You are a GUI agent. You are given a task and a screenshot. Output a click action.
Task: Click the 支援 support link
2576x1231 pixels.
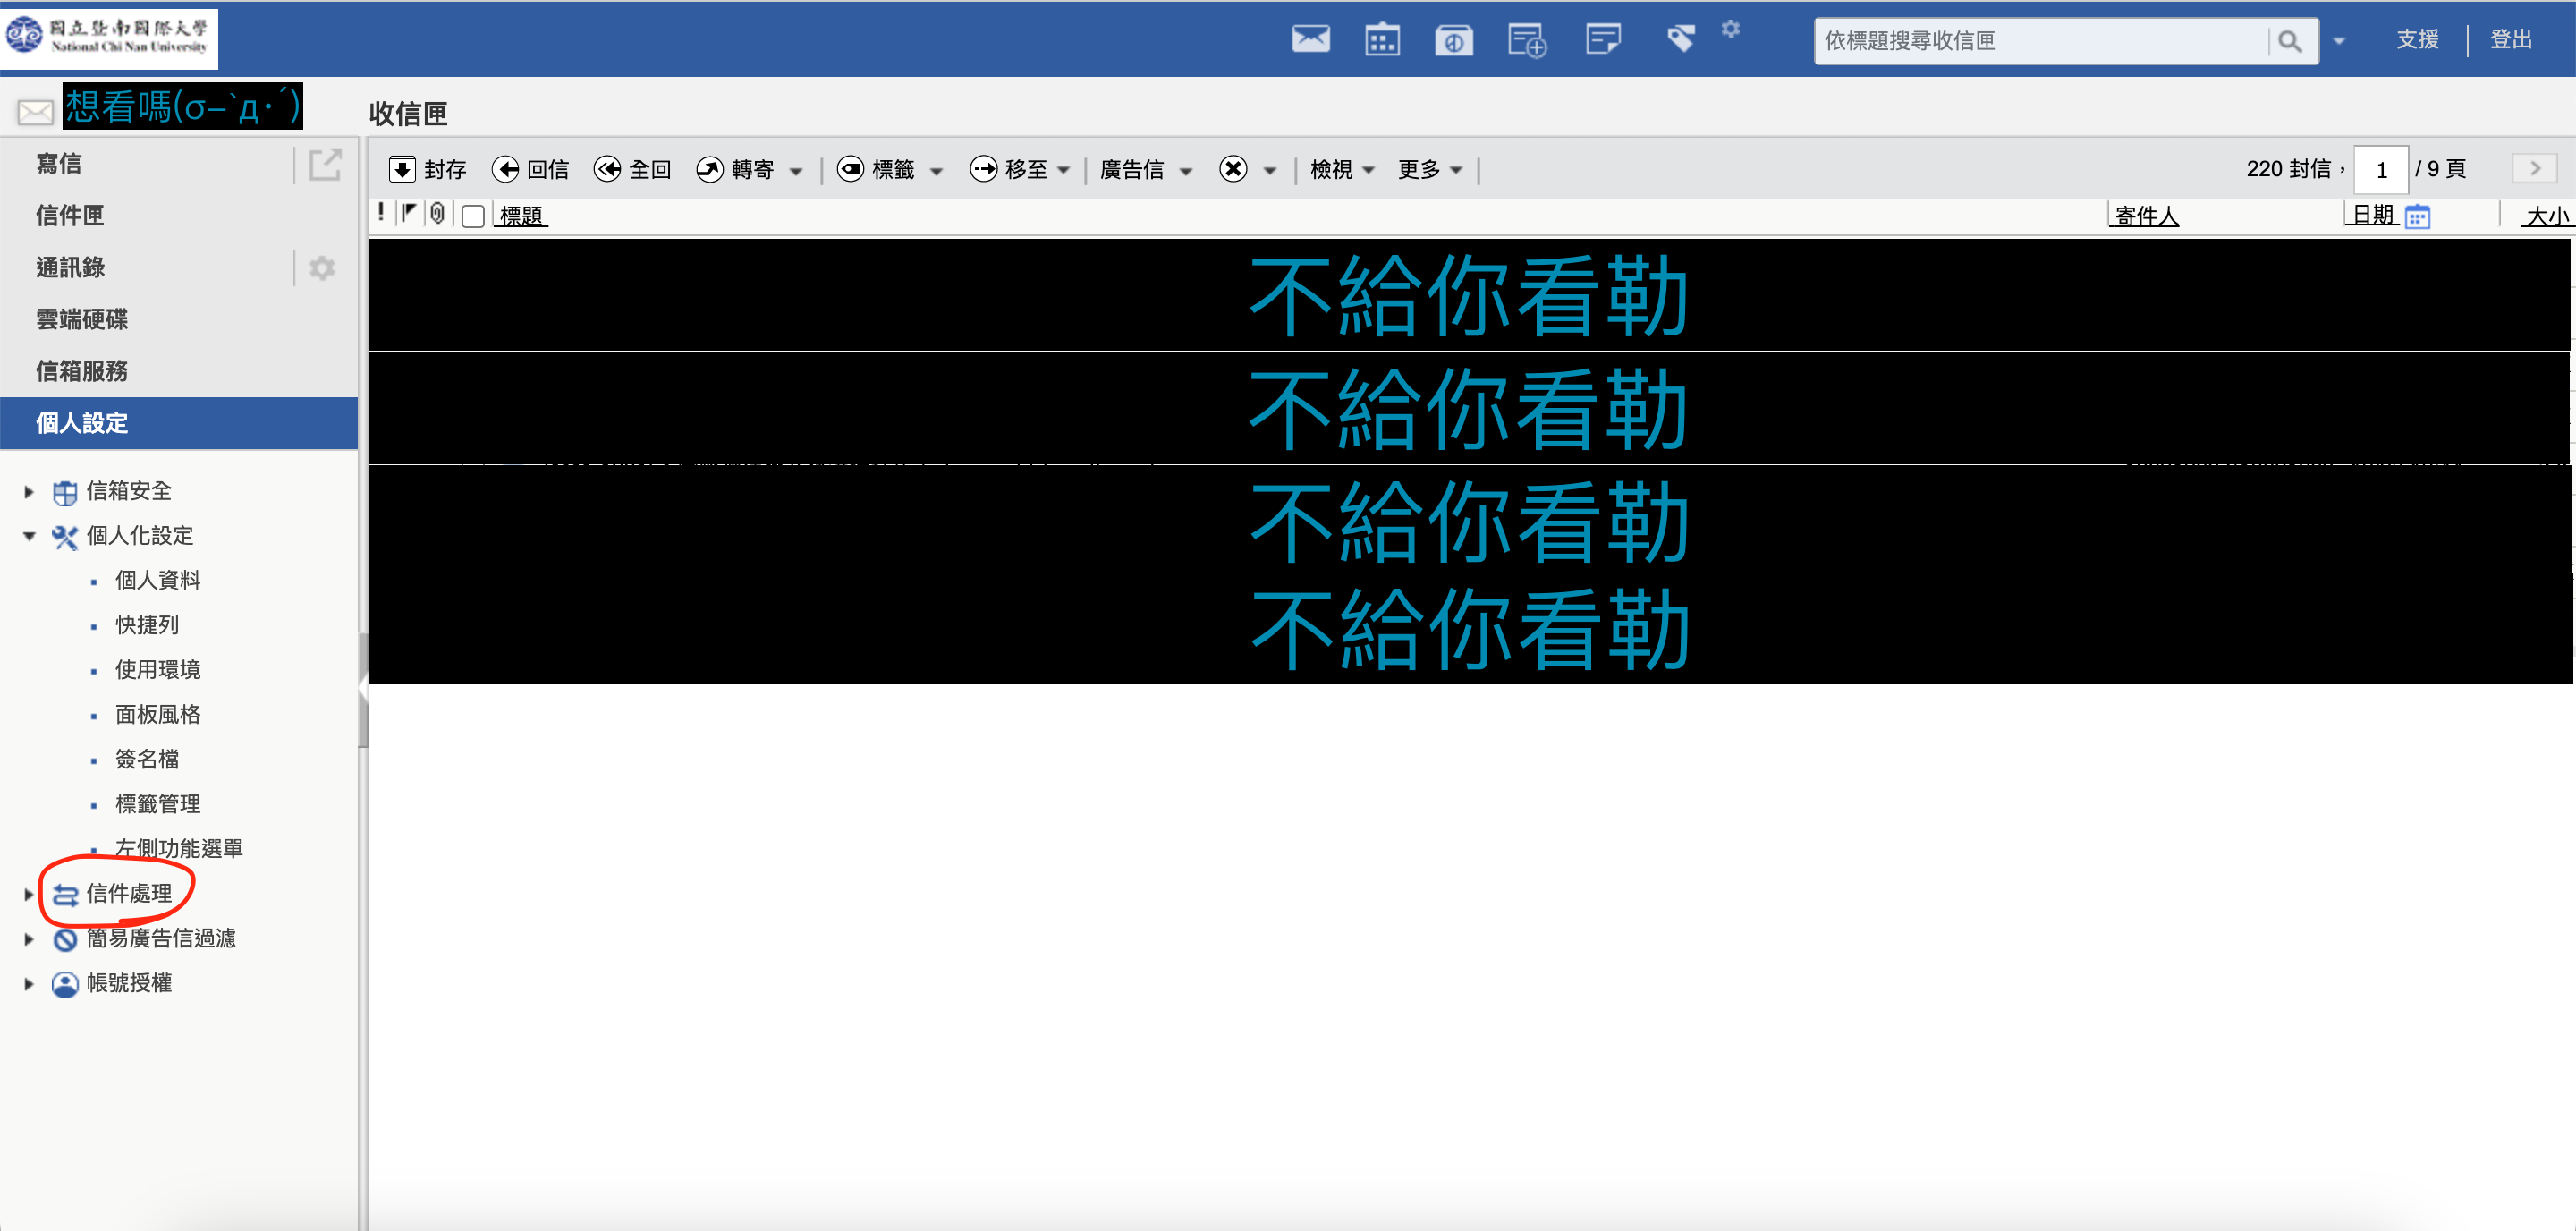click(x=2417, y=39)
